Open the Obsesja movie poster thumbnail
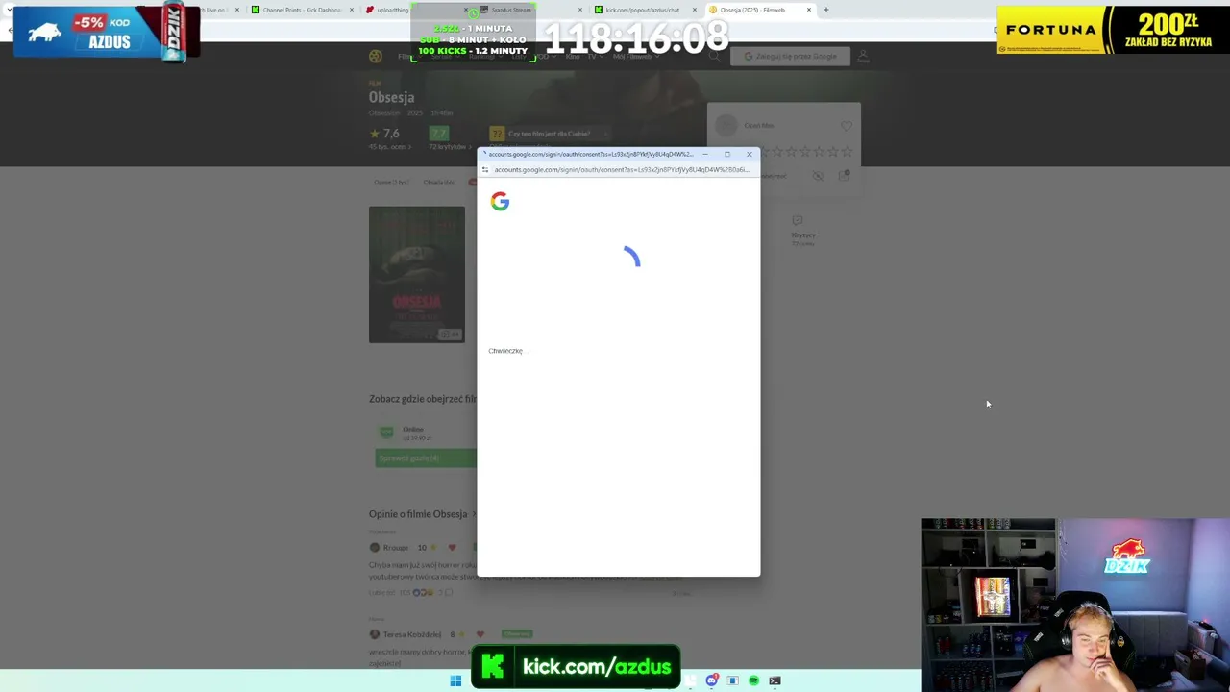Screen dimensions: 1230x692 coord(417,275)
